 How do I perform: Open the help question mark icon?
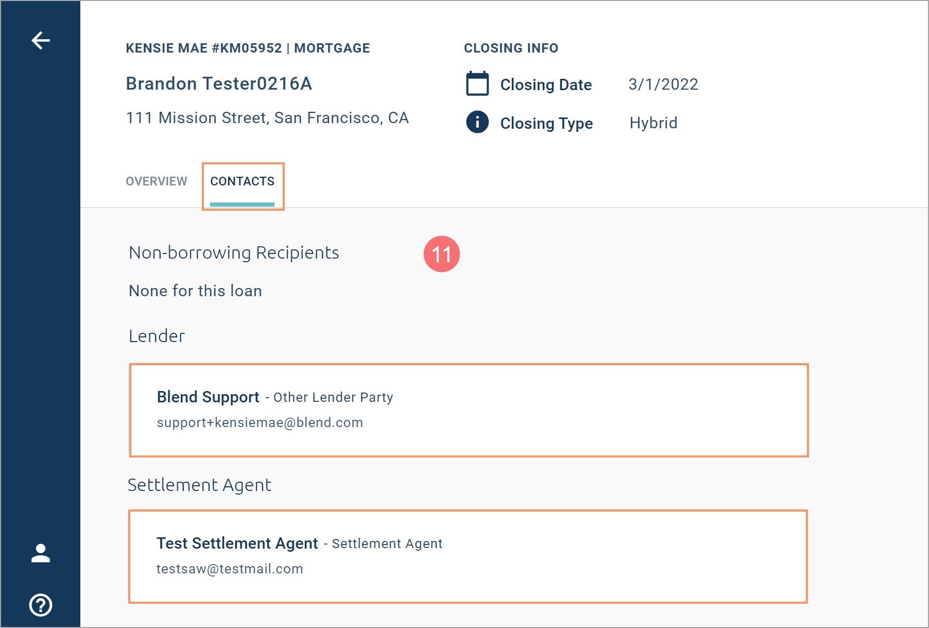41,605
